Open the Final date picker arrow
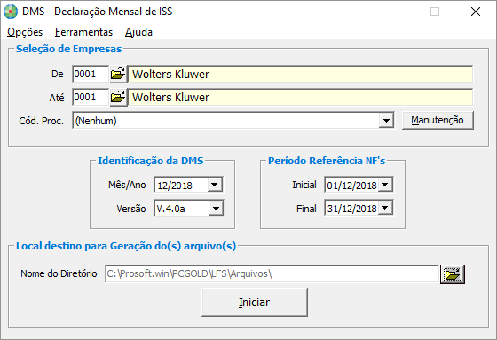Image resolution: width=497 pixels, height=340 pixels. [x=385, y=208]
